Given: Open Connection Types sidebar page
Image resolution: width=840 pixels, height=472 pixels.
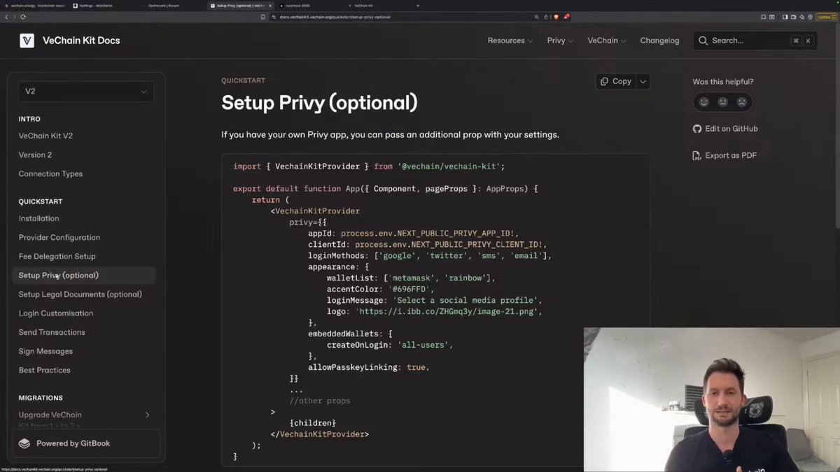Looking at the screenshot, I should 50,173.
